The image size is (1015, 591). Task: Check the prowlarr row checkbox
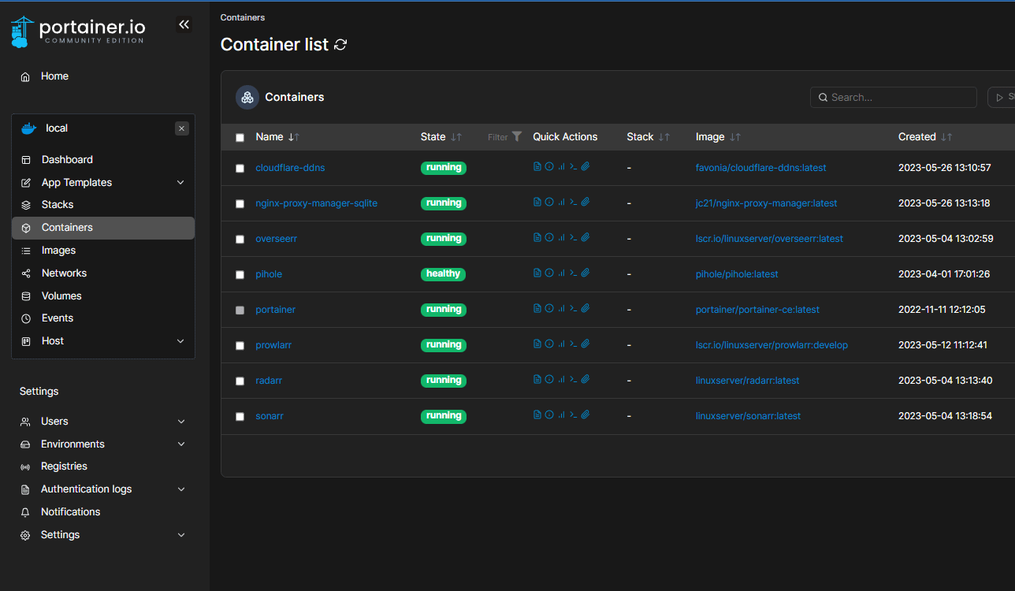[x=240, y=346]
